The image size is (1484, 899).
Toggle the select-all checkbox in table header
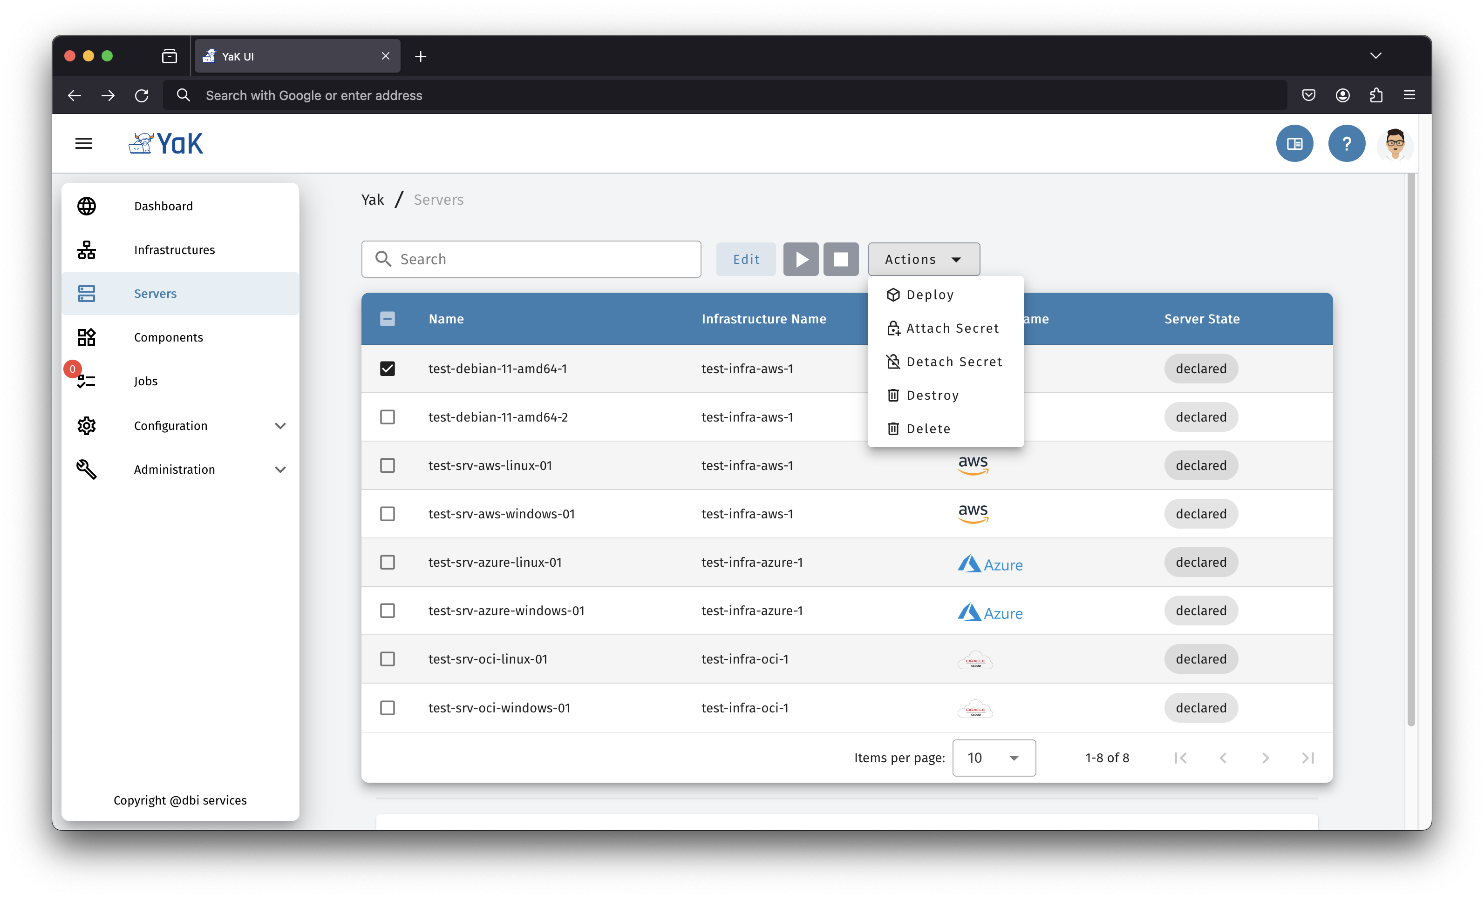tap(387, 319)
